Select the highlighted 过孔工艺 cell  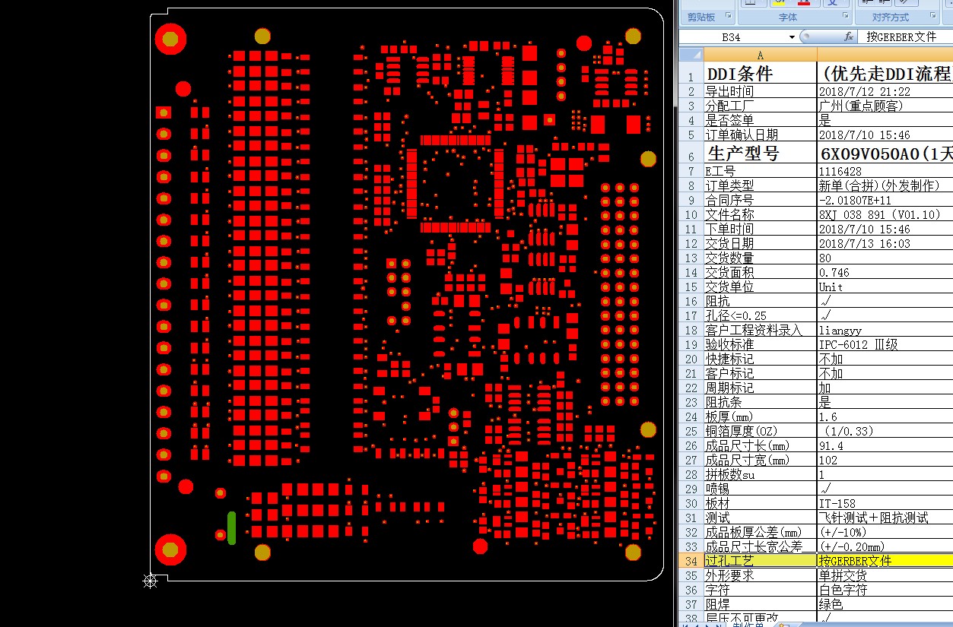click(x=761, y=560)
